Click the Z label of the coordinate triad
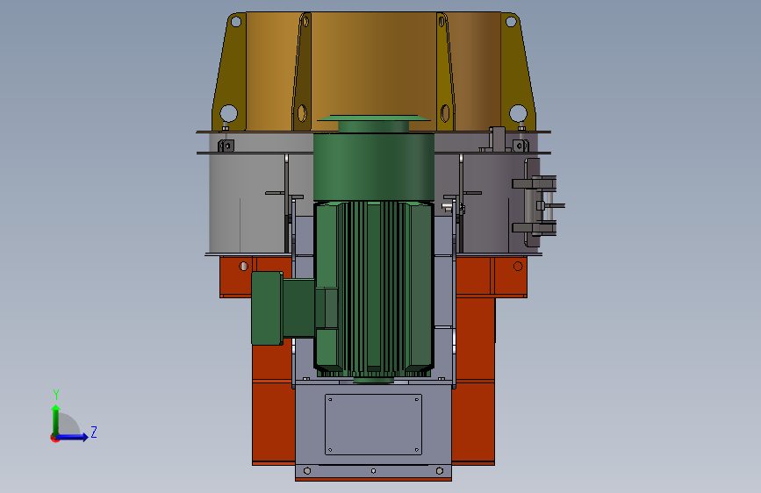 pos(94,432)
